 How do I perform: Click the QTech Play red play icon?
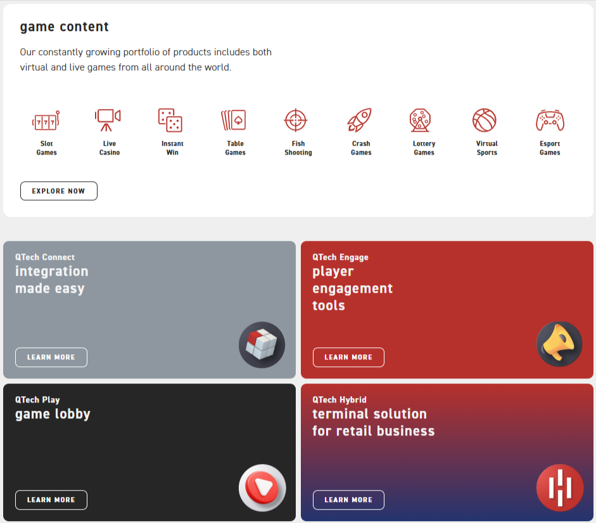click(x=262, y=487)
